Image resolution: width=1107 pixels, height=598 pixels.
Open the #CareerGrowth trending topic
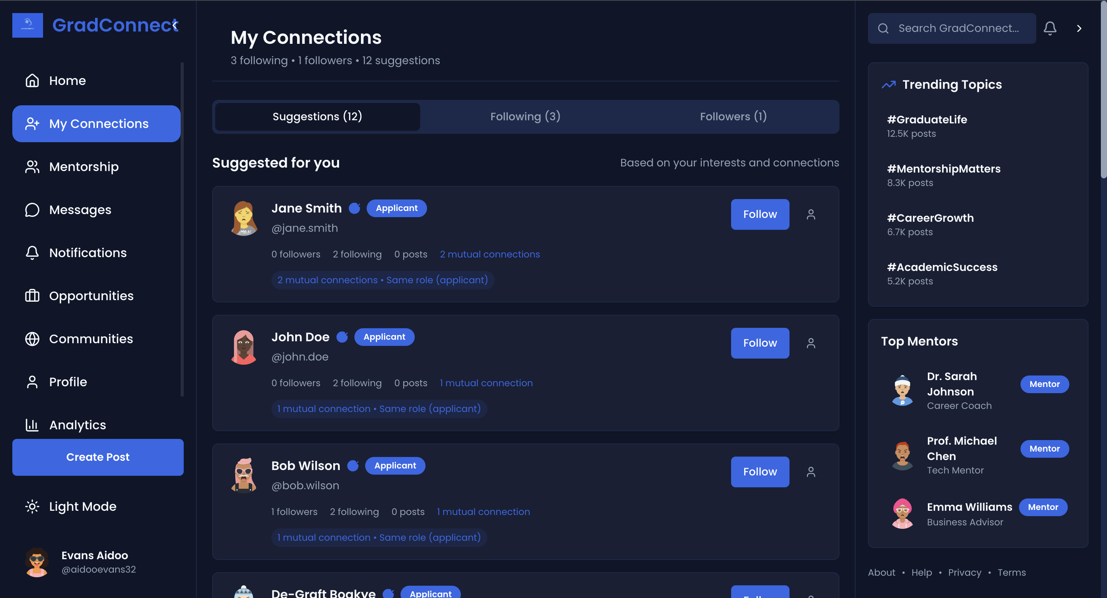coord(930,218)
